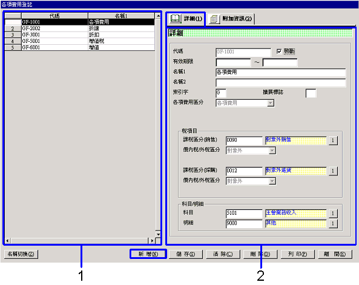The image size is (359, 285).
Task: Click list's vertical scrollbar down arrow
Action: tap(158, 234)
